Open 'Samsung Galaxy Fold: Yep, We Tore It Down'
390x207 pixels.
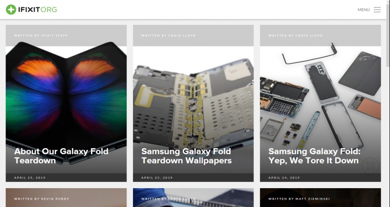[x=314, y=156]
